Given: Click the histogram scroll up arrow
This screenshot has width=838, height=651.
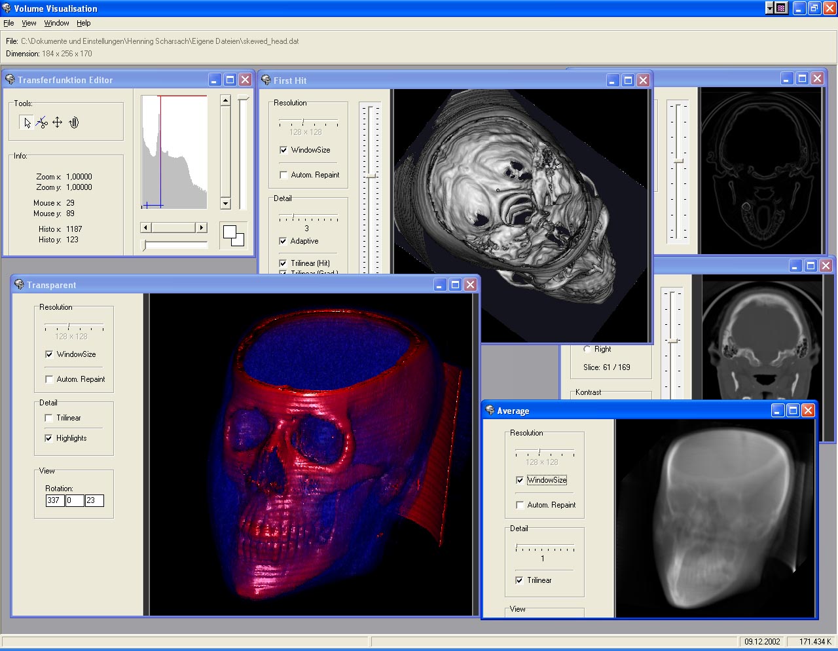Looking at the screenshot, I should 225,100.
